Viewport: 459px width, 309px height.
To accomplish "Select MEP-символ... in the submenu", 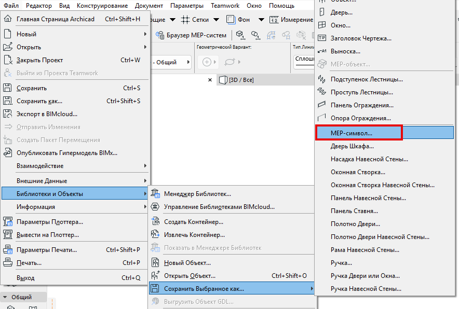I will [385, 133].
